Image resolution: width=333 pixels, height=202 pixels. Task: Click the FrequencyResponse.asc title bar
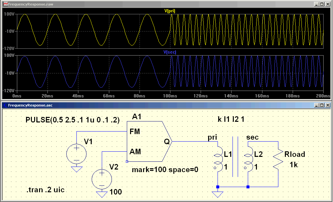pos(166,105)
